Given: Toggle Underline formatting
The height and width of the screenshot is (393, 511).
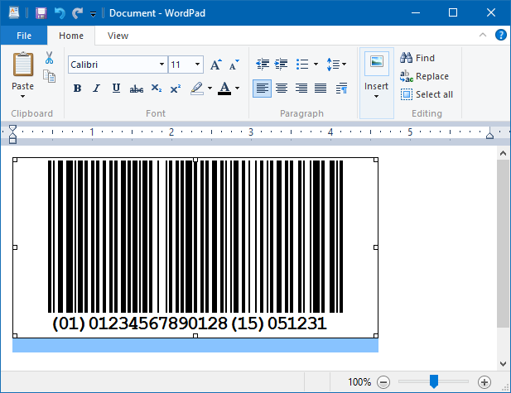Looking at the screenshot, I should coord(116,89).
